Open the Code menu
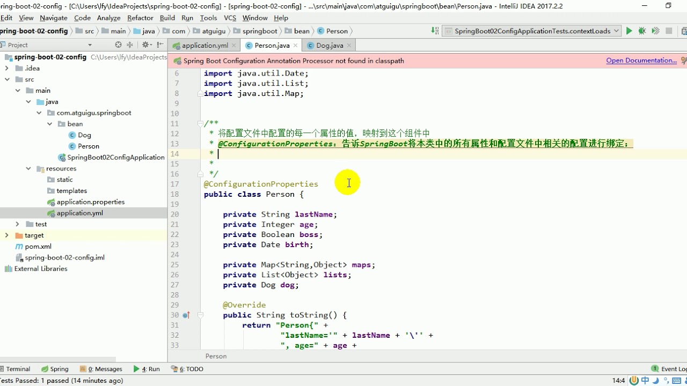 click(x=82, y=18)
